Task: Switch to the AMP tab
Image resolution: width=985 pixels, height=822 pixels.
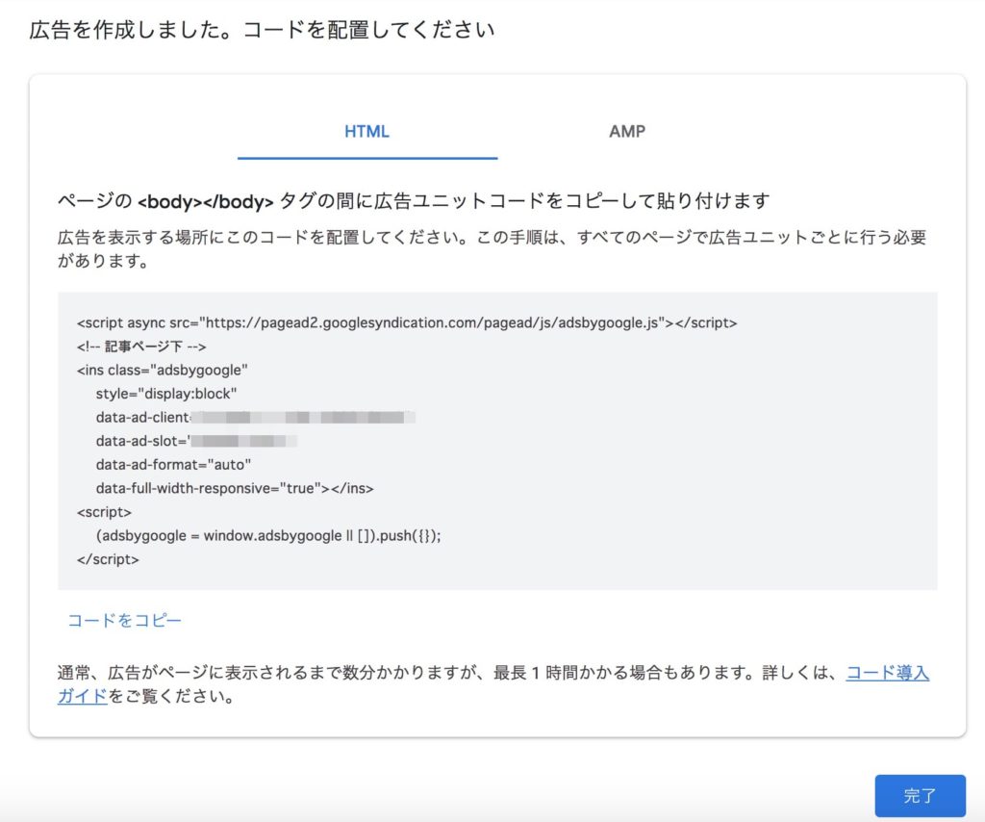Action: click(x=627, y=131)
